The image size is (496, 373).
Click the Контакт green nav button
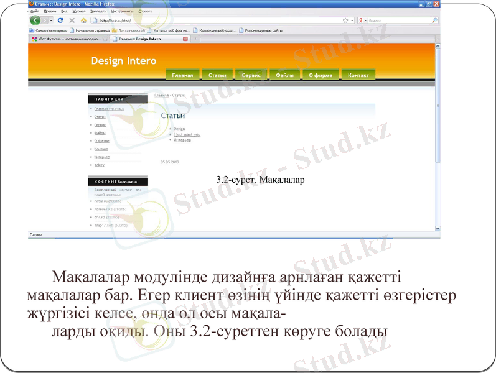358,75
